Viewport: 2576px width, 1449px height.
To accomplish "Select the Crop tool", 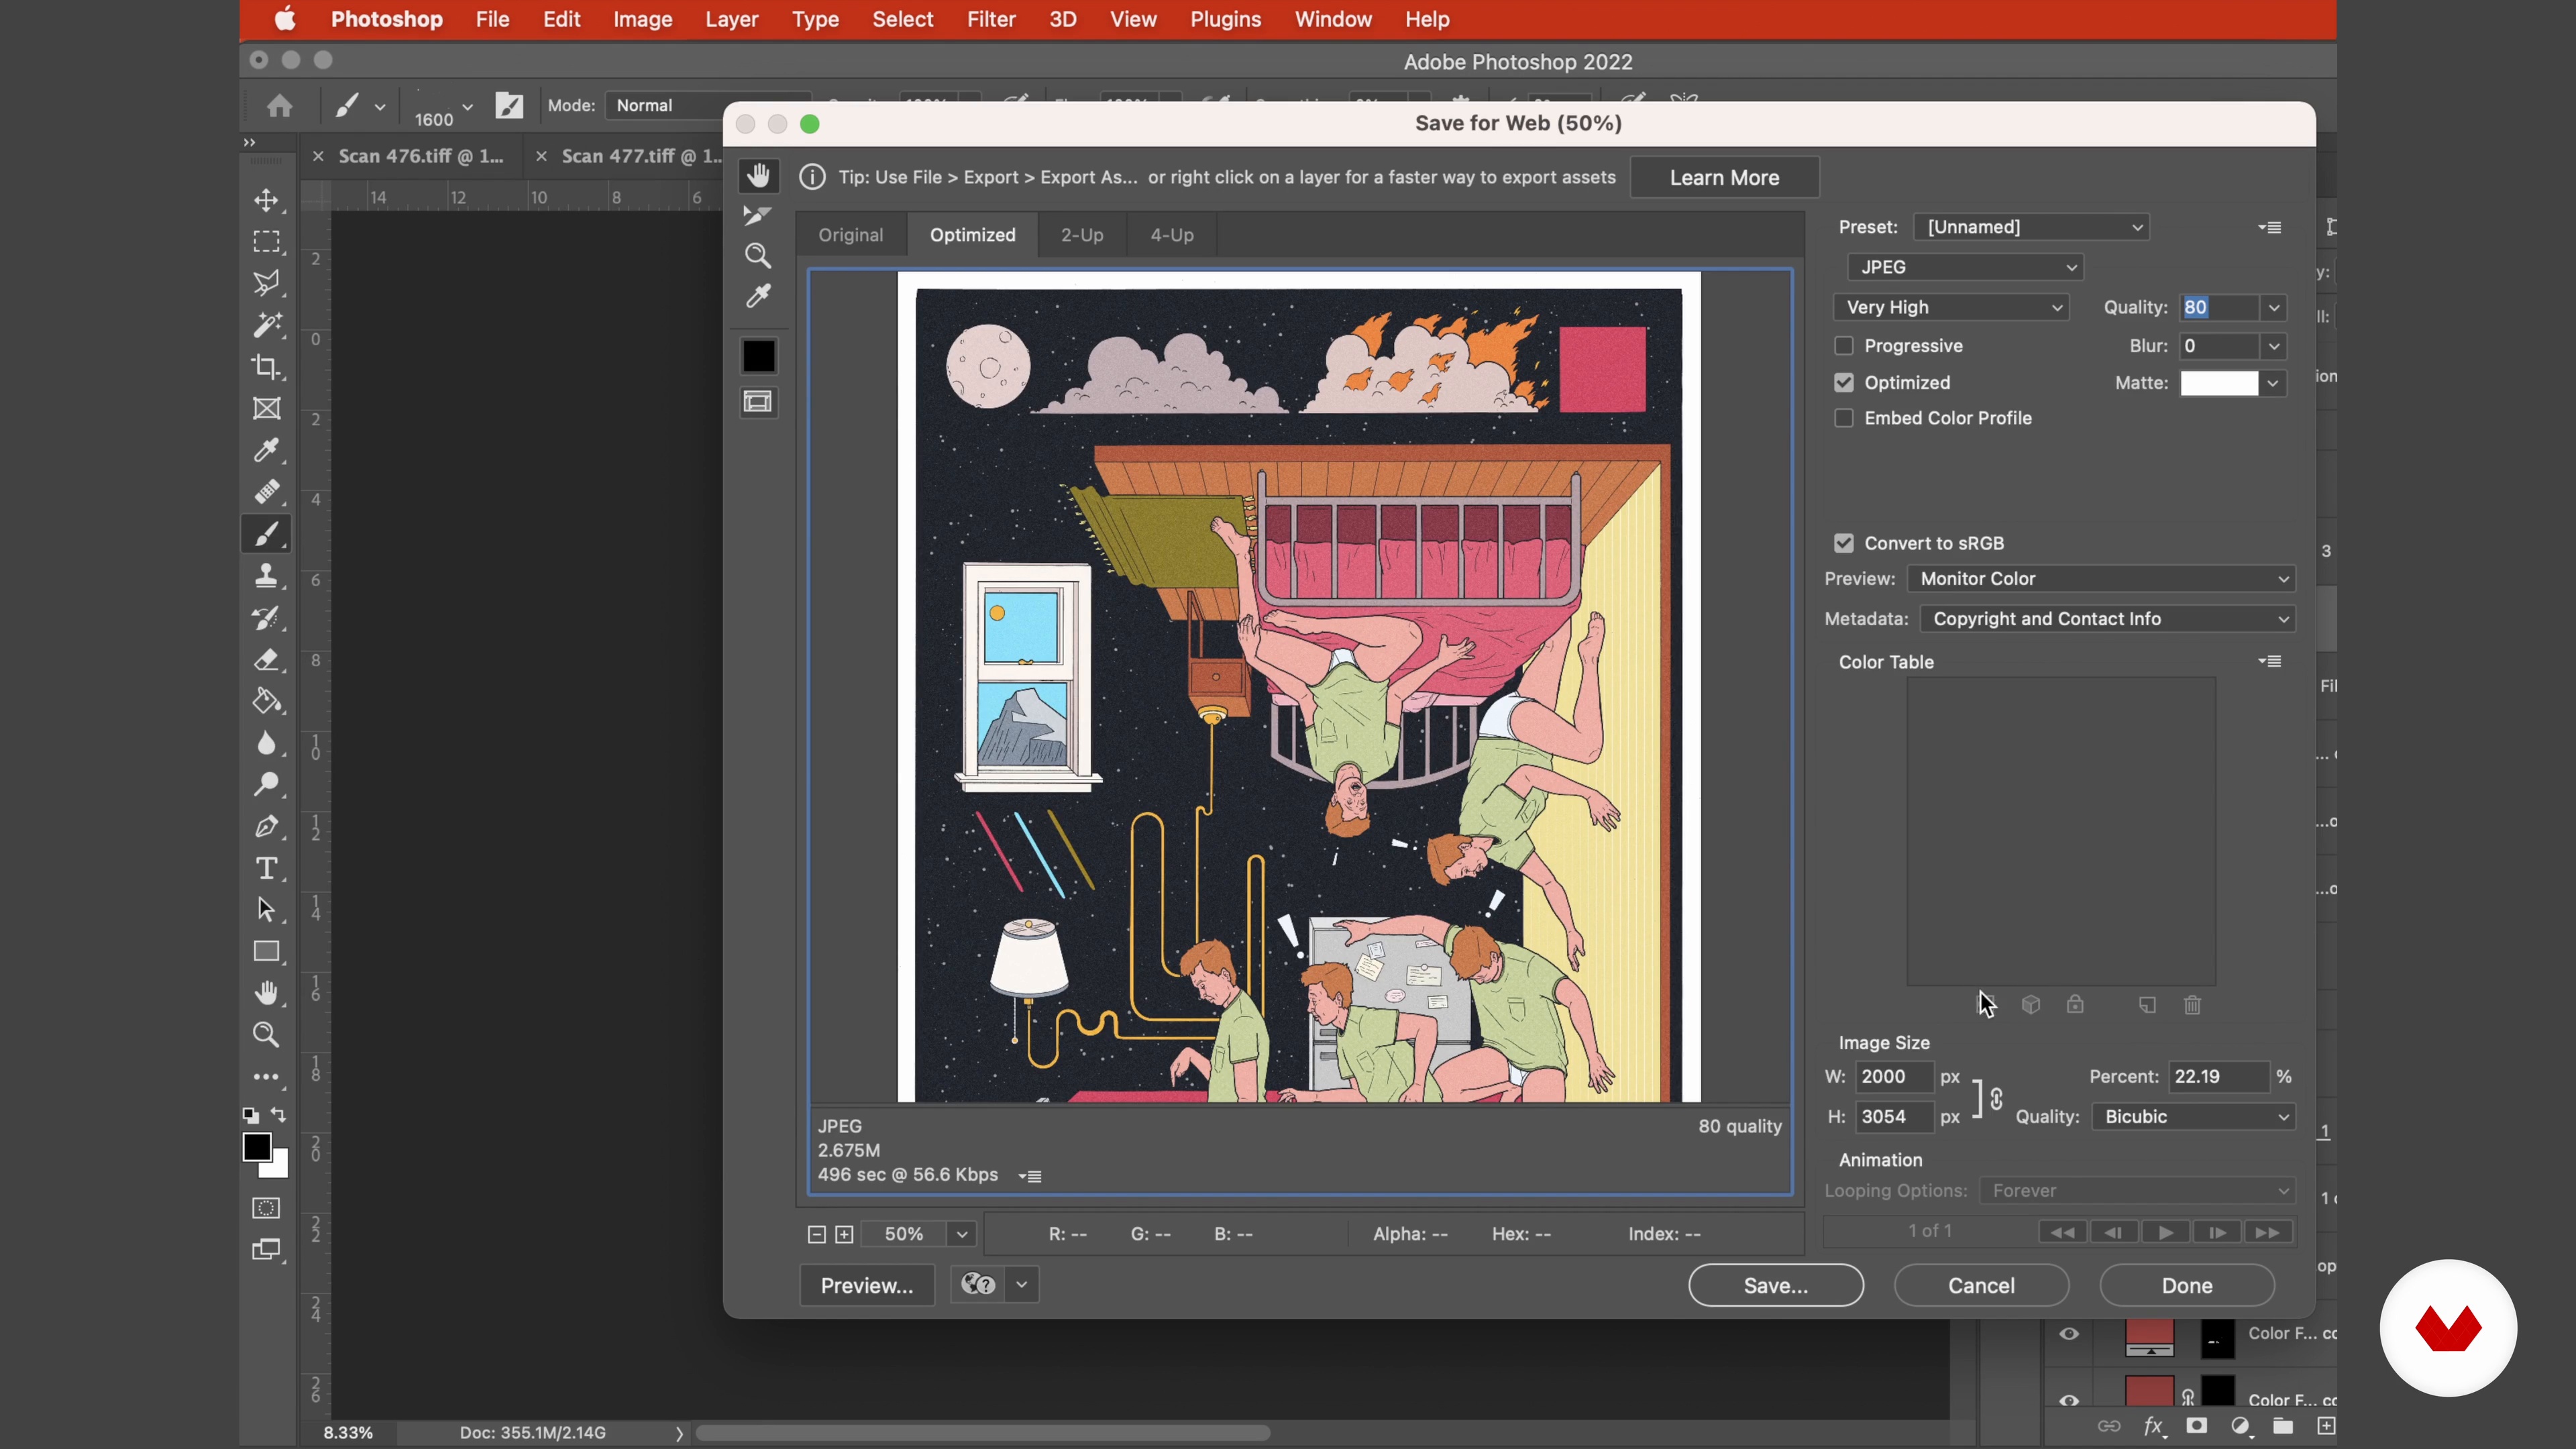I will click(x=266, y=367).
